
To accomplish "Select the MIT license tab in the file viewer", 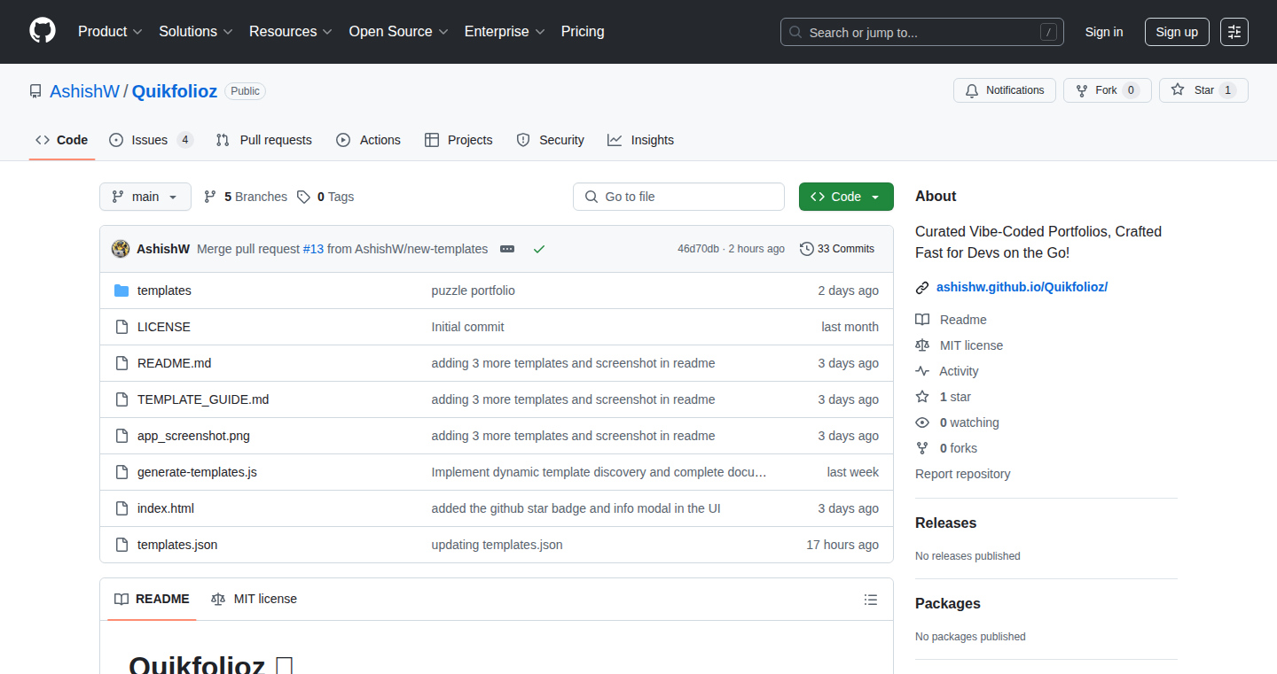I will point(254,599).
